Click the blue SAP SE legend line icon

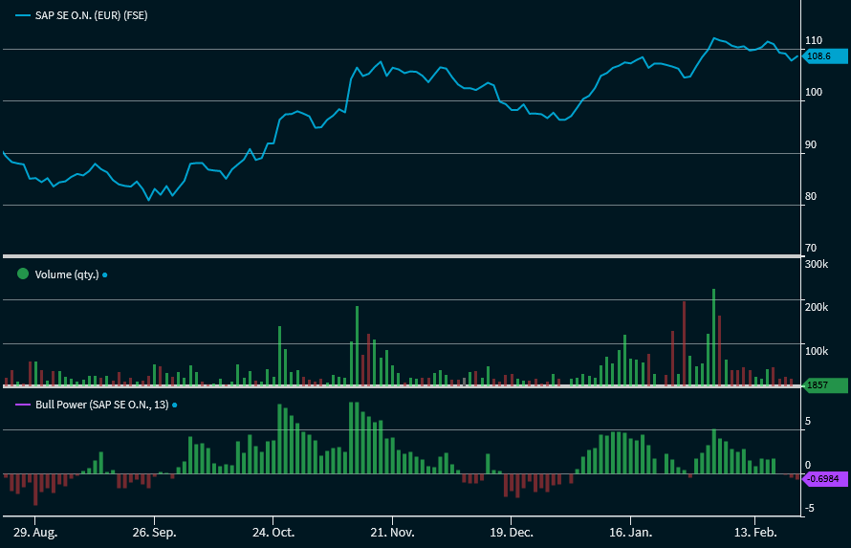[x=23, y=15]
